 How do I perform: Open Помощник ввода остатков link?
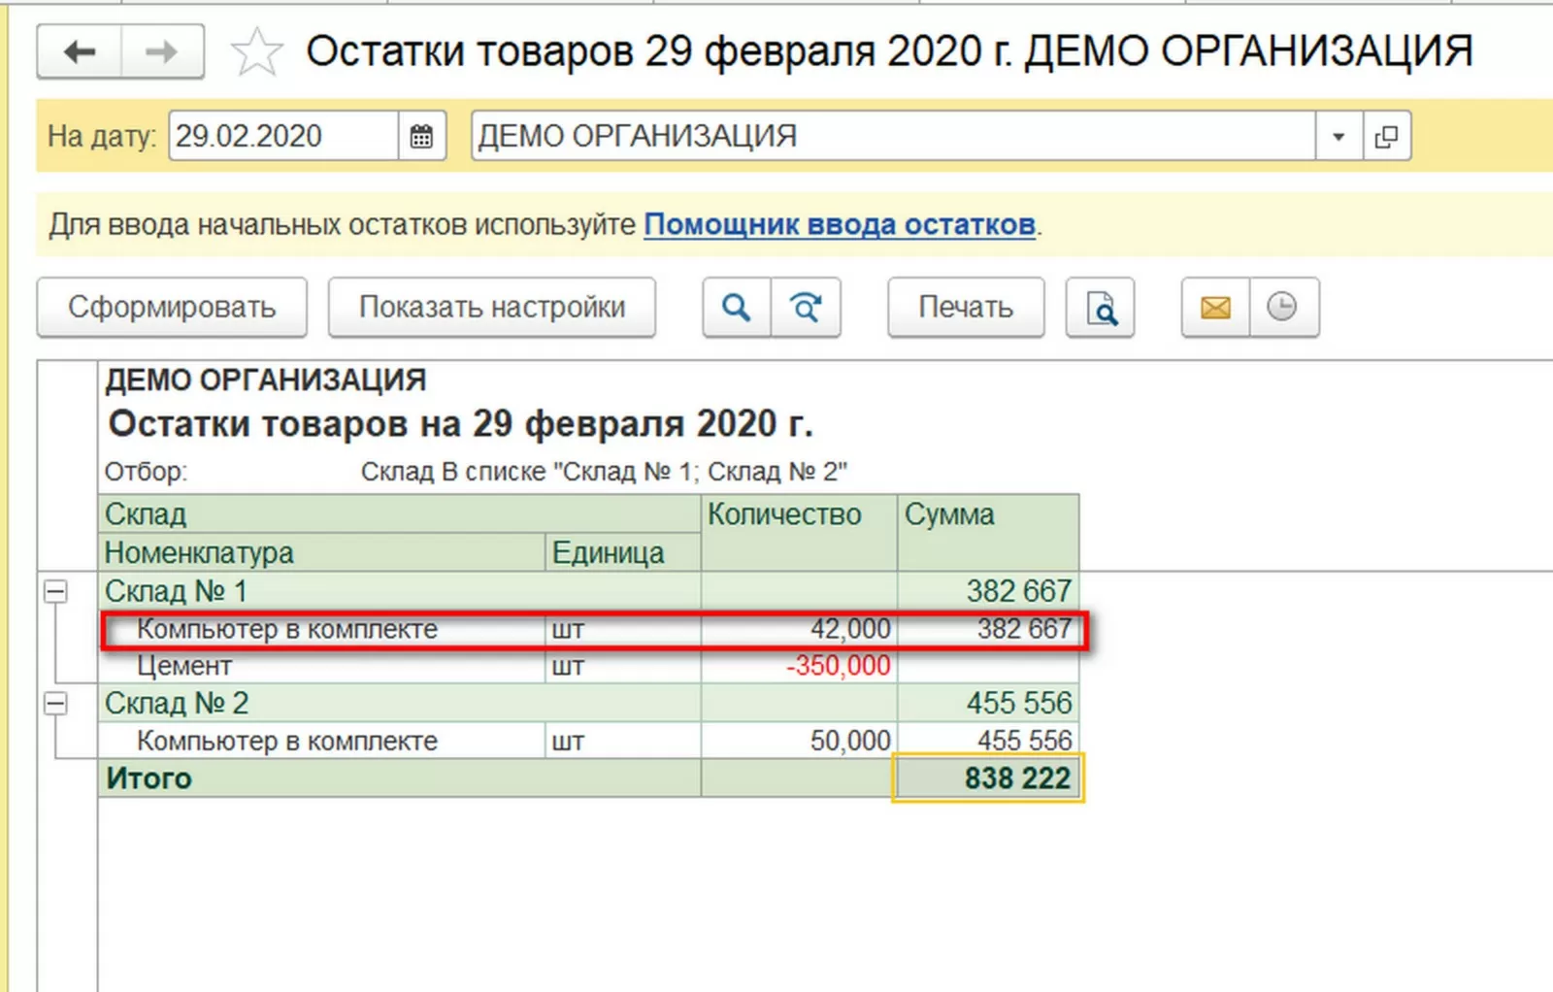pos(840,224)
